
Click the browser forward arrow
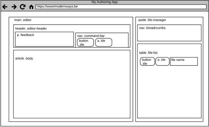(x=14, y=7)
